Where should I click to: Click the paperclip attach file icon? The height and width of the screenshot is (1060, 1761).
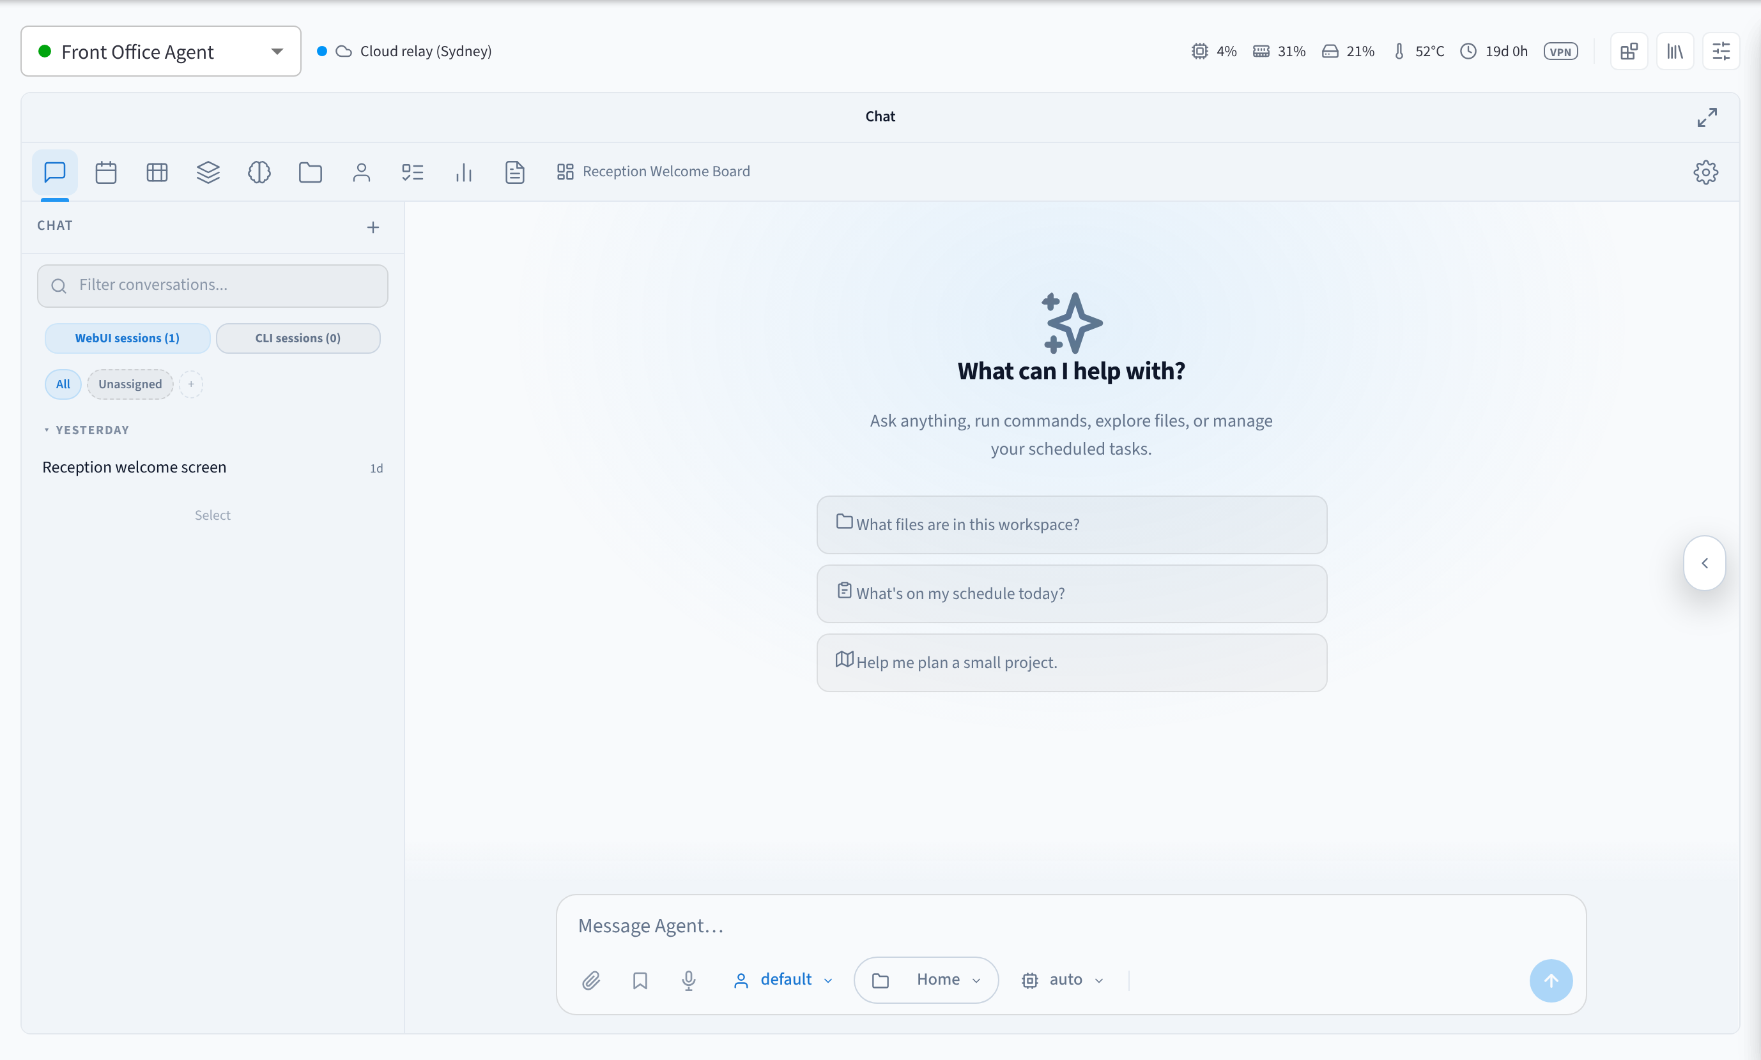pos(591,980)
